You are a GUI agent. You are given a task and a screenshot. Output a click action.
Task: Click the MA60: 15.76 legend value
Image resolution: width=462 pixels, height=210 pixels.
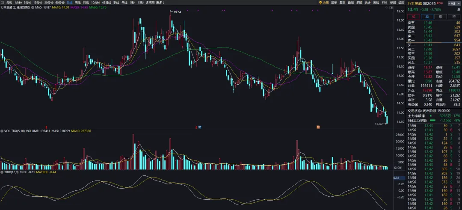click(x=98, y=6)
